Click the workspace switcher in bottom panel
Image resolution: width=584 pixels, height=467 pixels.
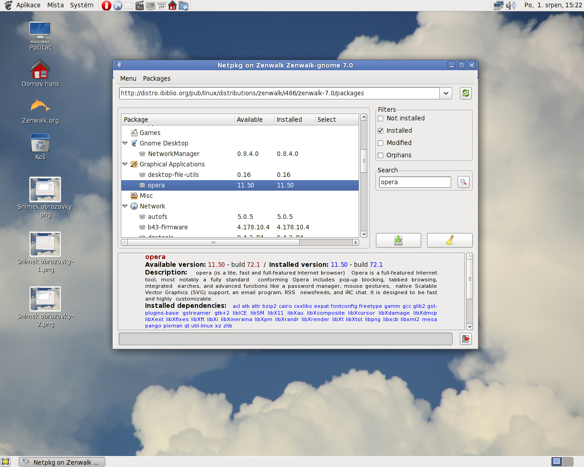point(562,462)
